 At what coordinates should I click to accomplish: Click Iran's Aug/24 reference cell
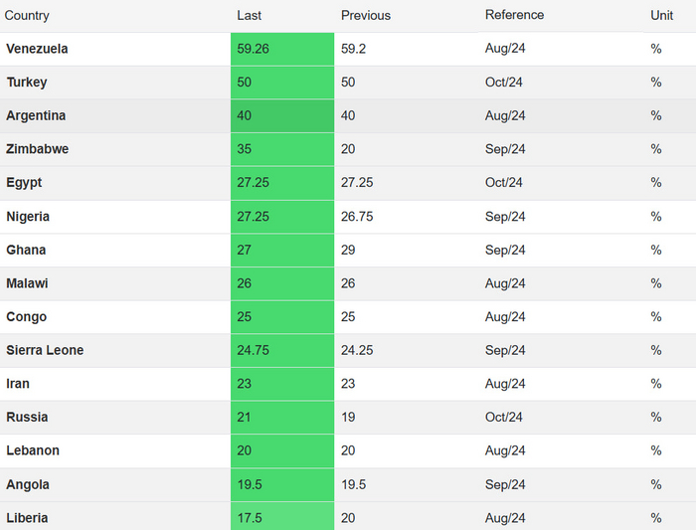coord(504,384)
